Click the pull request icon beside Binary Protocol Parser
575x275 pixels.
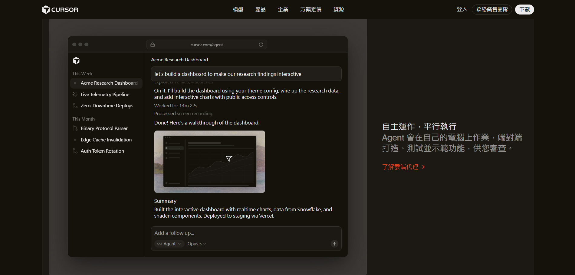(75, 128)
